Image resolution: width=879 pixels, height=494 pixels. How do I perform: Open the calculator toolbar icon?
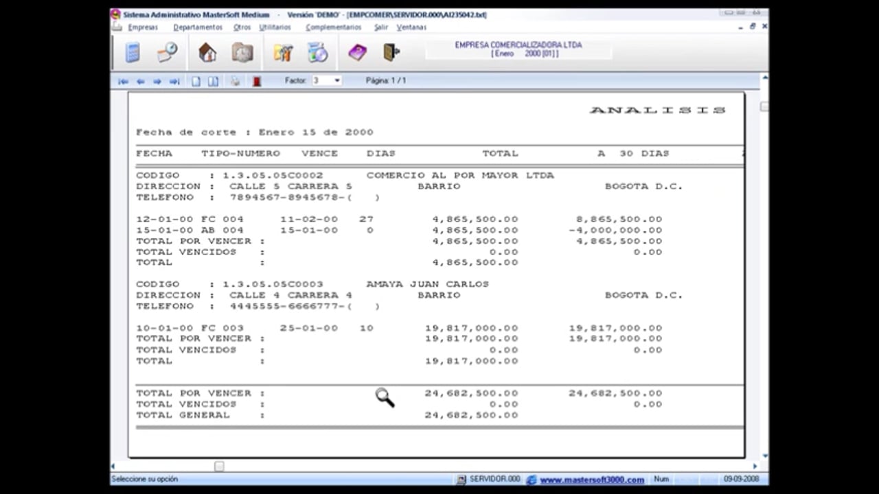point(133,52)
